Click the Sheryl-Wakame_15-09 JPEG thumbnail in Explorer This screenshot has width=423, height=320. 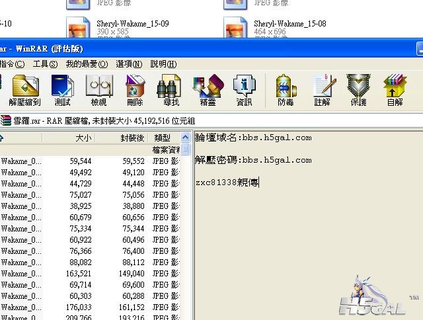click(78, 28)
